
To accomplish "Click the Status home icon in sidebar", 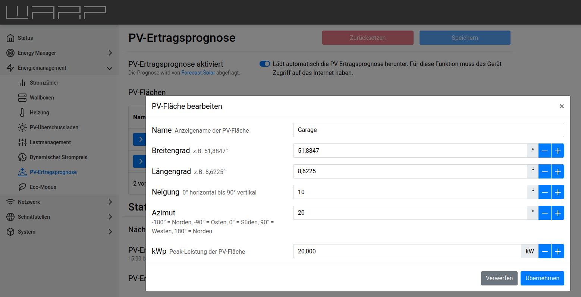I will pos(10,38).
